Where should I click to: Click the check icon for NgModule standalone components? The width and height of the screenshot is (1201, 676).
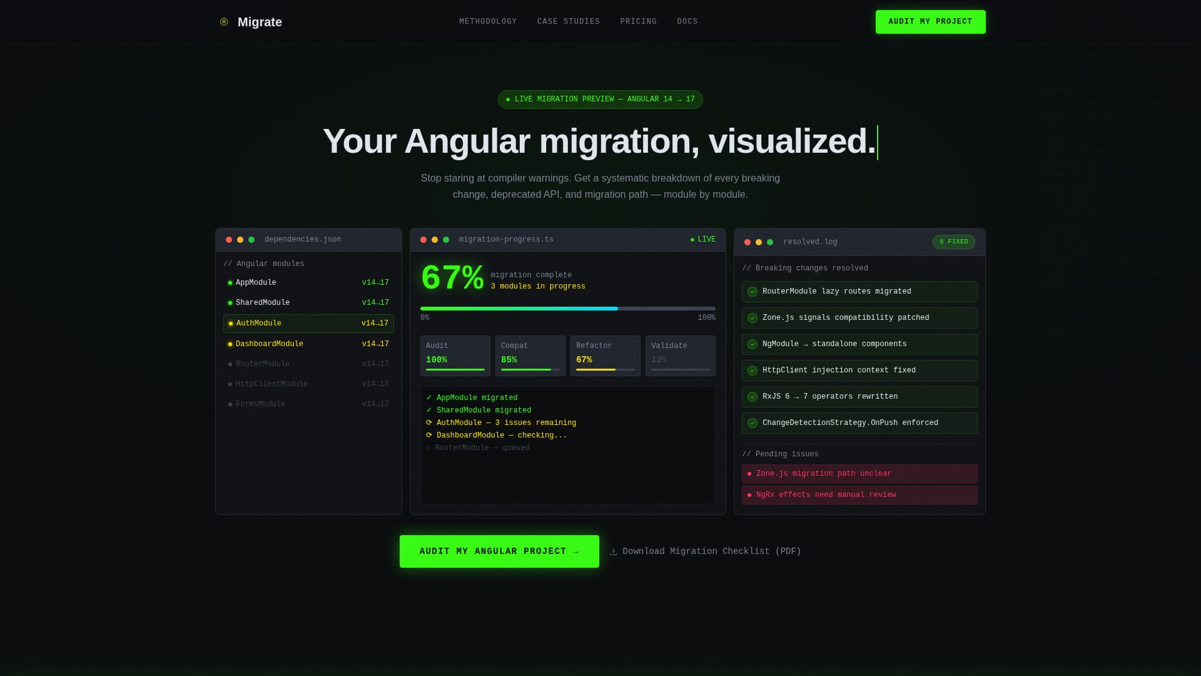pos(753,344)
